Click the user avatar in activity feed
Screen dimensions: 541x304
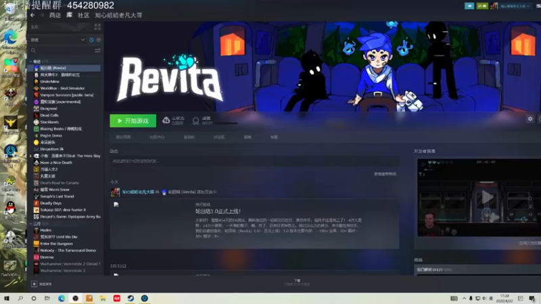115,192
